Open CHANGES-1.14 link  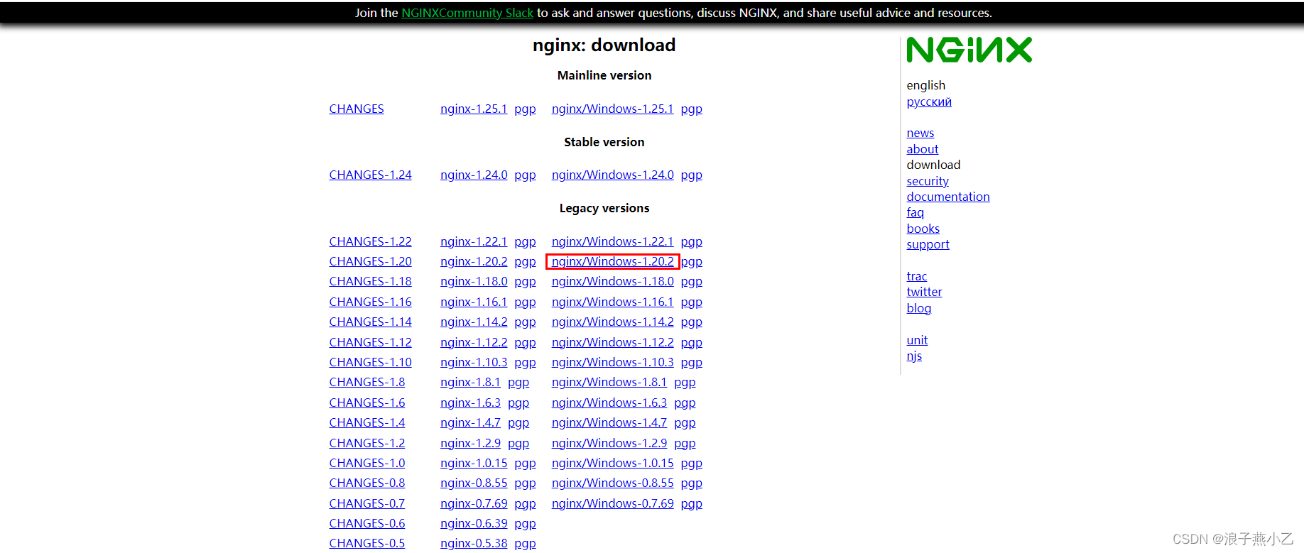pos(370,322)
